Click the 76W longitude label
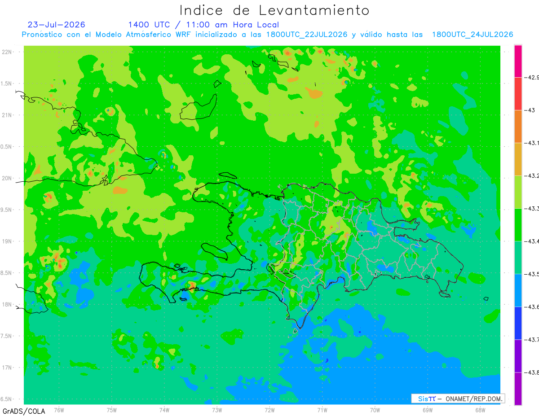Image resolution: width=539 pixels, height=416 pixels. (x=59, y=410)
